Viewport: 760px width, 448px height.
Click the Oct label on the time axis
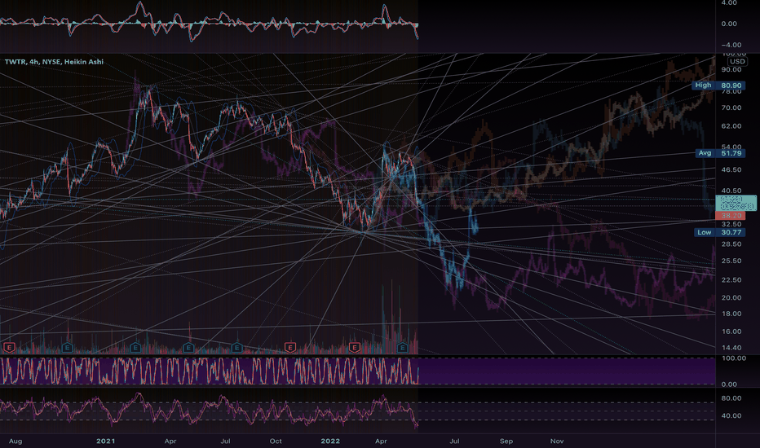pos(276,441)
